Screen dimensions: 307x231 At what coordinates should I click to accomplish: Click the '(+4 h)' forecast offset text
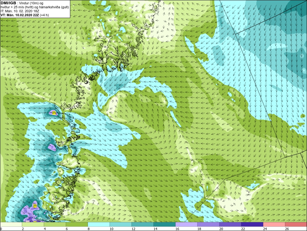tap(44, 15)
